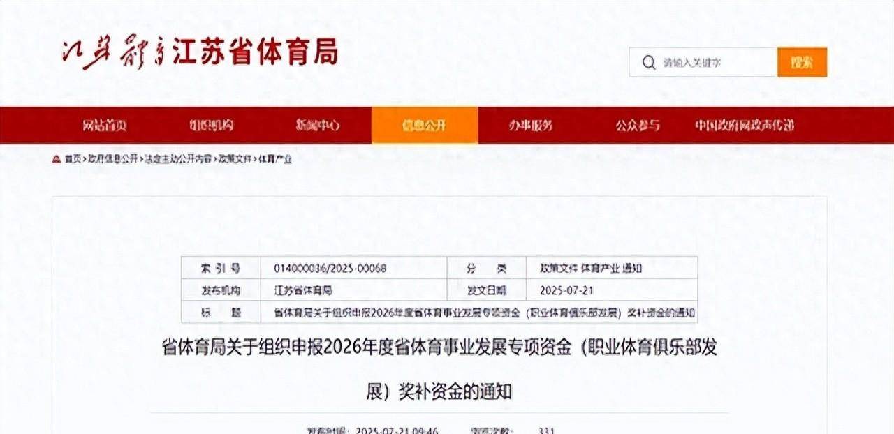
Task: Open the 新闻中心 nav item
Action: tap(318, 126)
